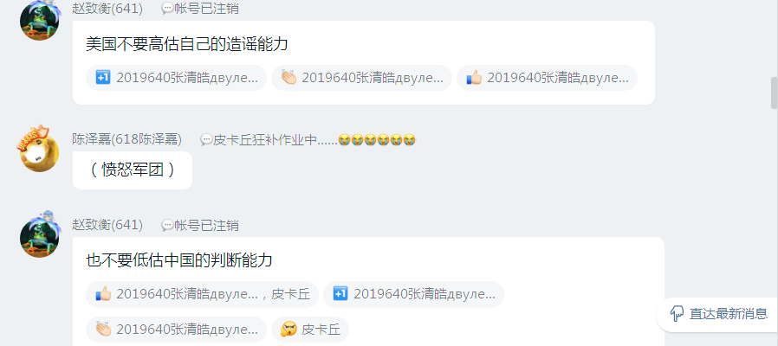This screenshot has height=346, width=778.
Task: Click the lower 赵致衡(641) username
Action: pos(107,225)
